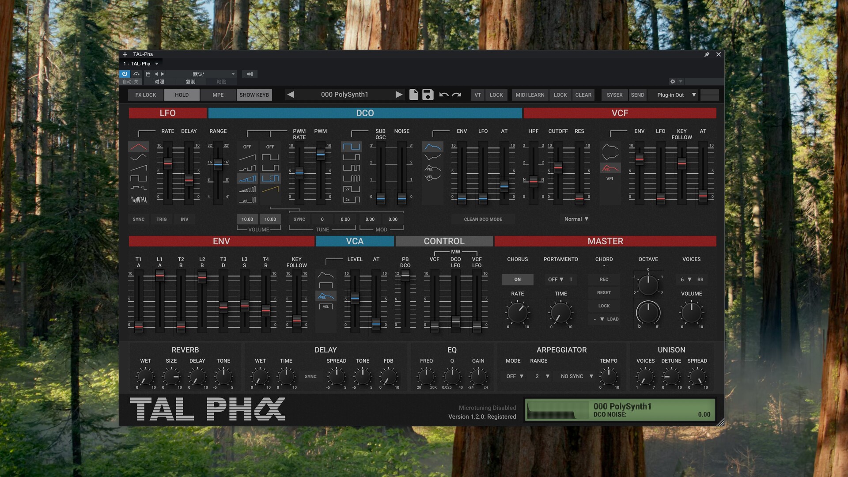Select the DCO inverted envelope mode icon

pos(433,157)
